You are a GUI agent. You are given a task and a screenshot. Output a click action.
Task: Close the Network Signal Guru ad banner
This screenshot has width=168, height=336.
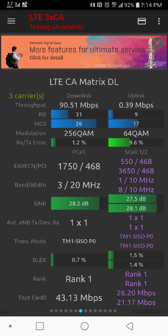(x=158, y=43)
